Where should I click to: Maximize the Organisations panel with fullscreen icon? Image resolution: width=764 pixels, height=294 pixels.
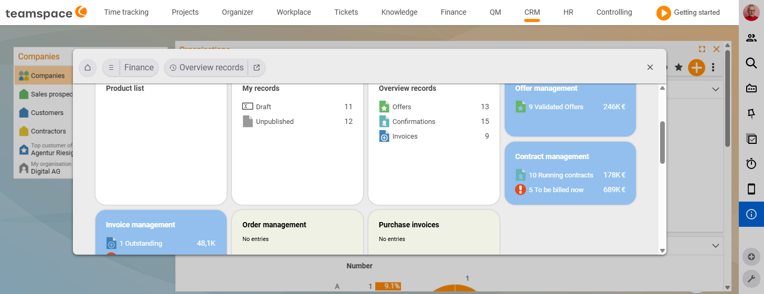(x=702, y=49)
